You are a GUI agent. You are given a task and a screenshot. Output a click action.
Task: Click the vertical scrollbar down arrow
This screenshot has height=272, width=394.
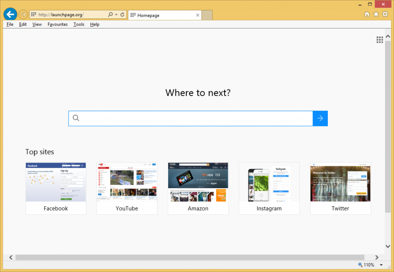[388, 246]
